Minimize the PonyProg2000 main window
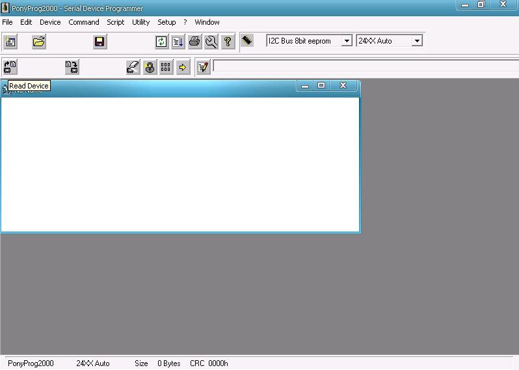The height and width of the screenshot is (370, 519). click(x=465, y=5)
